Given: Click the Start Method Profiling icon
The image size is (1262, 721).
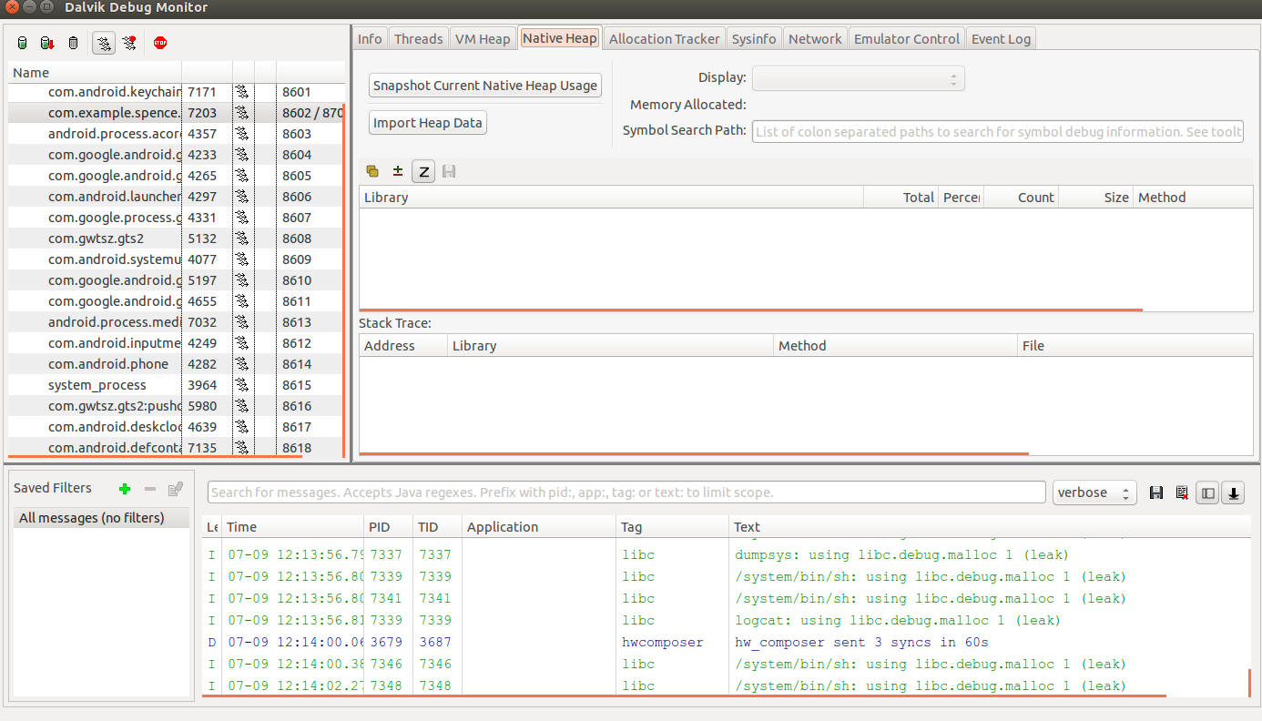Looking at the screenshot, I should 130,43.
